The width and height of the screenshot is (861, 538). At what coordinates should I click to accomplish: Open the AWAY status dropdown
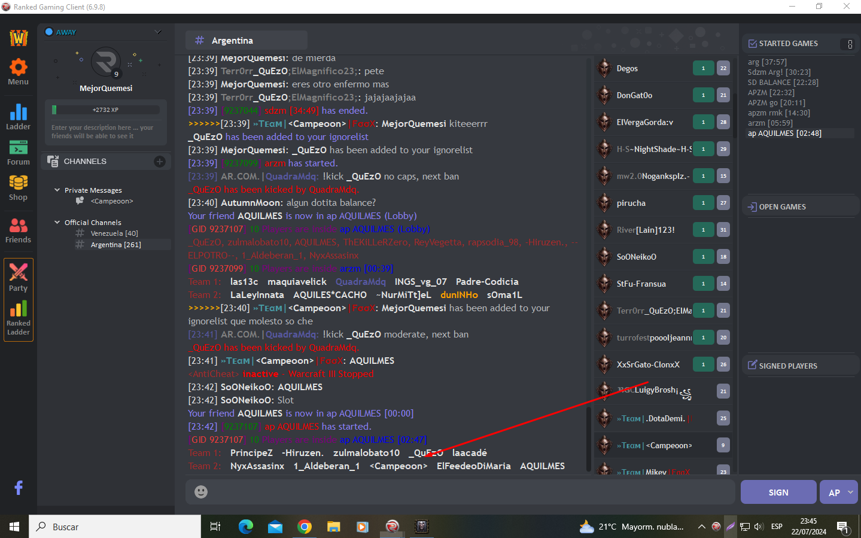pos(158,32)
